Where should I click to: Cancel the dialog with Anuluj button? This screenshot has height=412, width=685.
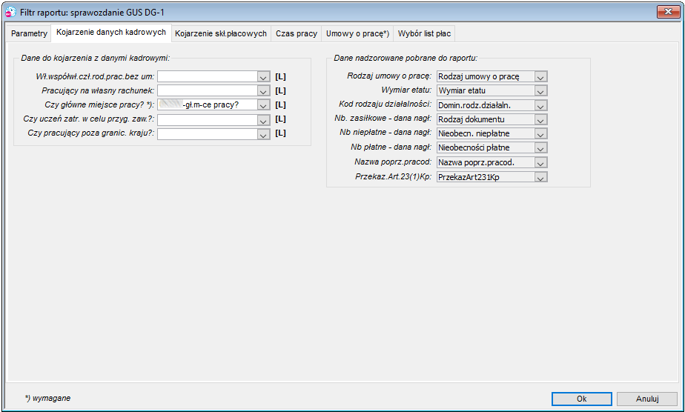click(647, 399)
